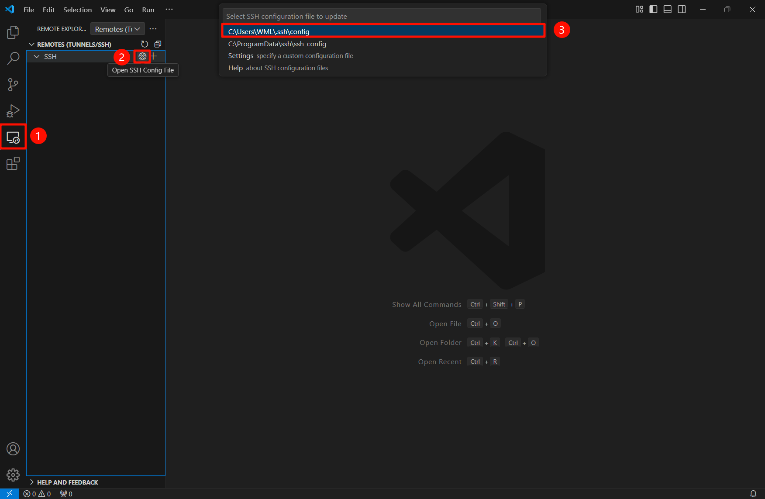Image resolution: width=765 pixels, height=499 pixels.
Task: Open the Source Control view
Action: pos(13,85)
